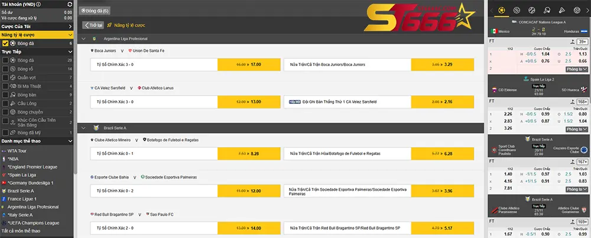This screenshot has height=238, width=591.
Task: Collapse the Danh mục thể thao section
Action: click(70, 141)
